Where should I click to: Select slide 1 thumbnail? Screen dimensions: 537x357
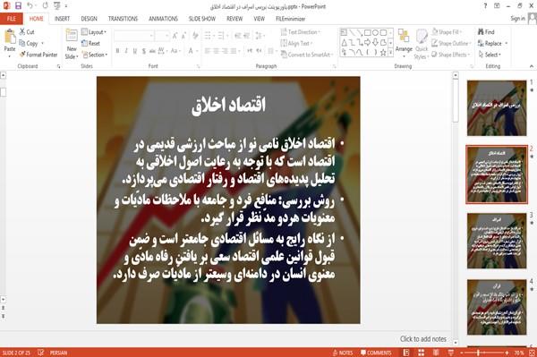497,108
